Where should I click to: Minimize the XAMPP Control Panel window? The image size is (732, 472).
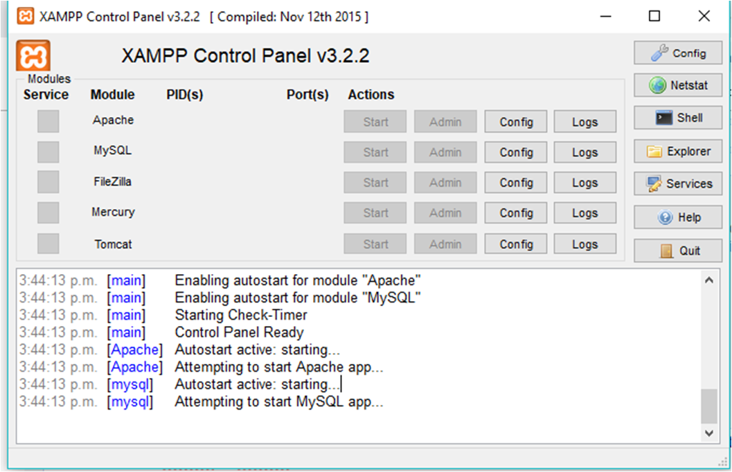(x=605, y=17)
